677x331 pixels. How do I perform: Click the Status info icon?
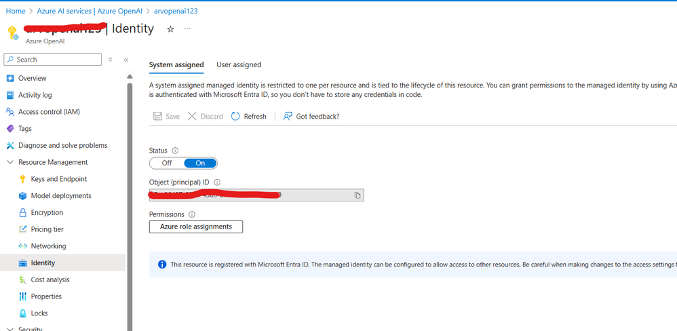click(x=175, y=151)
